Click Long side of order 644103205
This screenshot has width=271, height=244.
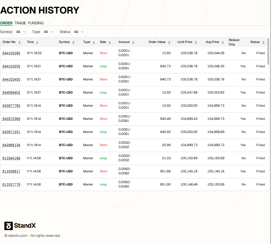(x=103, y=66)
